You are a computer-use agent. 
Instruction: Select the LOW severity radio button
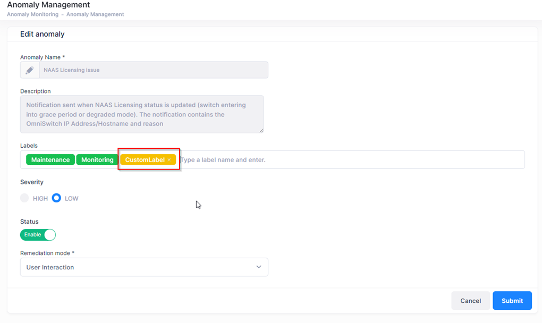(56, 198)
